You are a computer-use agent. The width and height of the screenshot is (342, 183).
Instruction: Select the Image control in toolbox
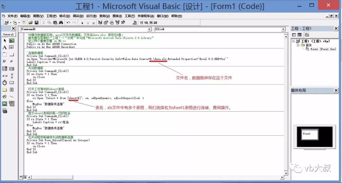pos(4,104)
